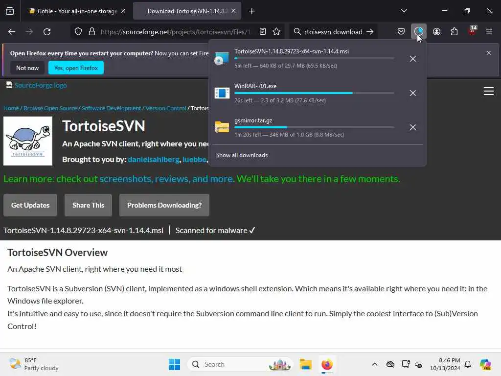The height and width of the screenshot is (376, 501).
Task: Open SourceForge site hamburger menu
Action: tap(489, 91)
